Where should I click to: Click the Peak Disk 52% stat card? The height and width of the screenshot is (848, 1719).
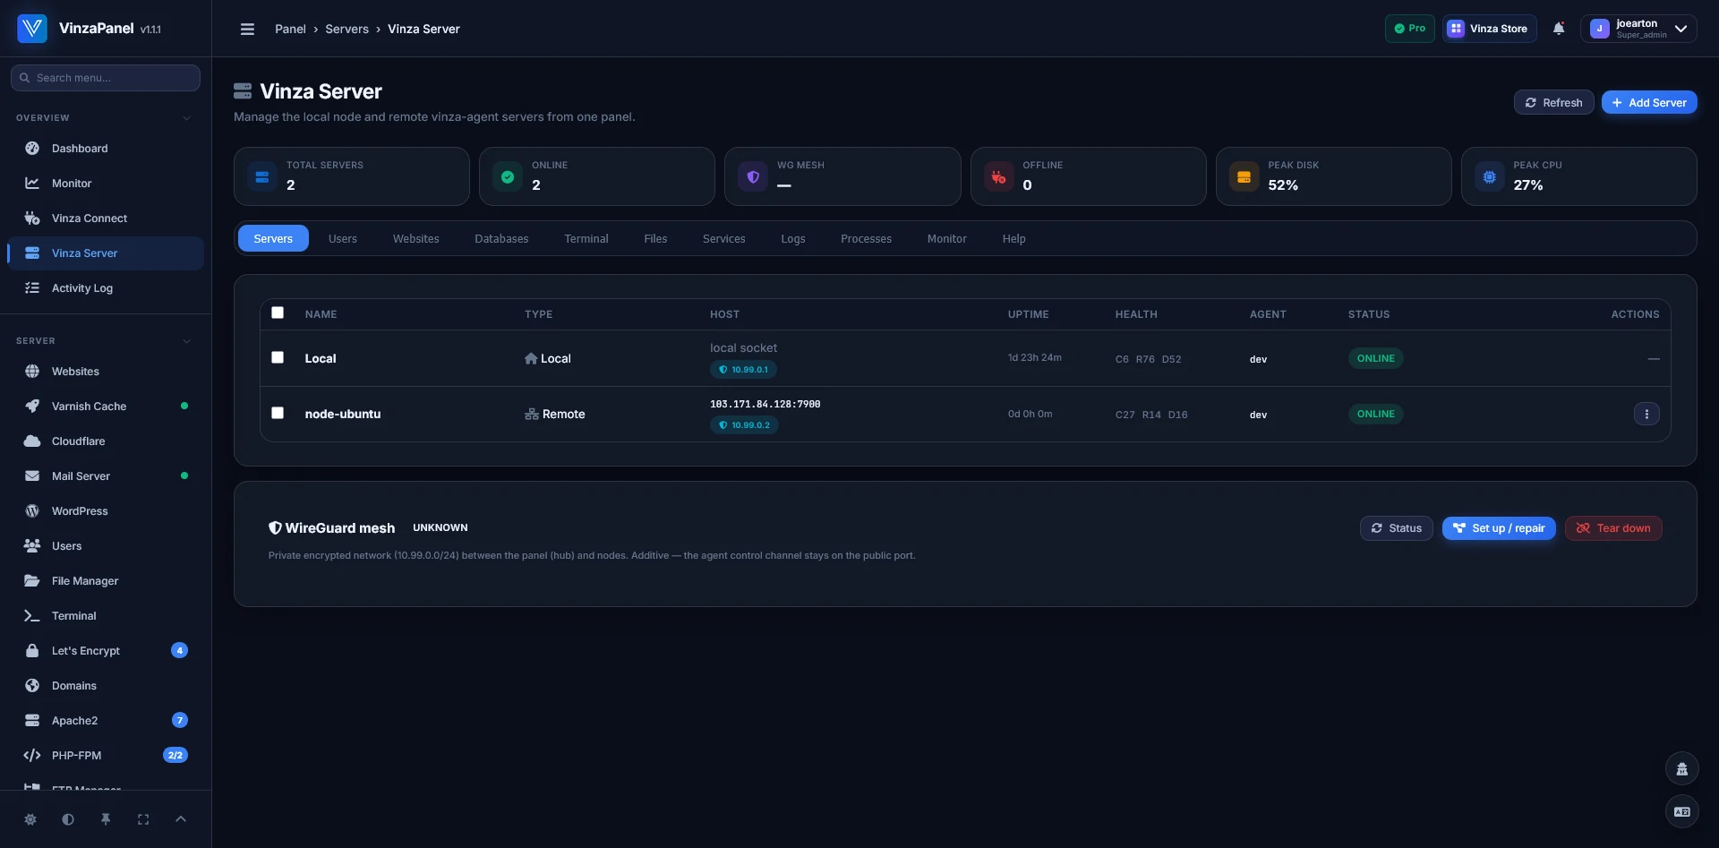coord(1333,176)
